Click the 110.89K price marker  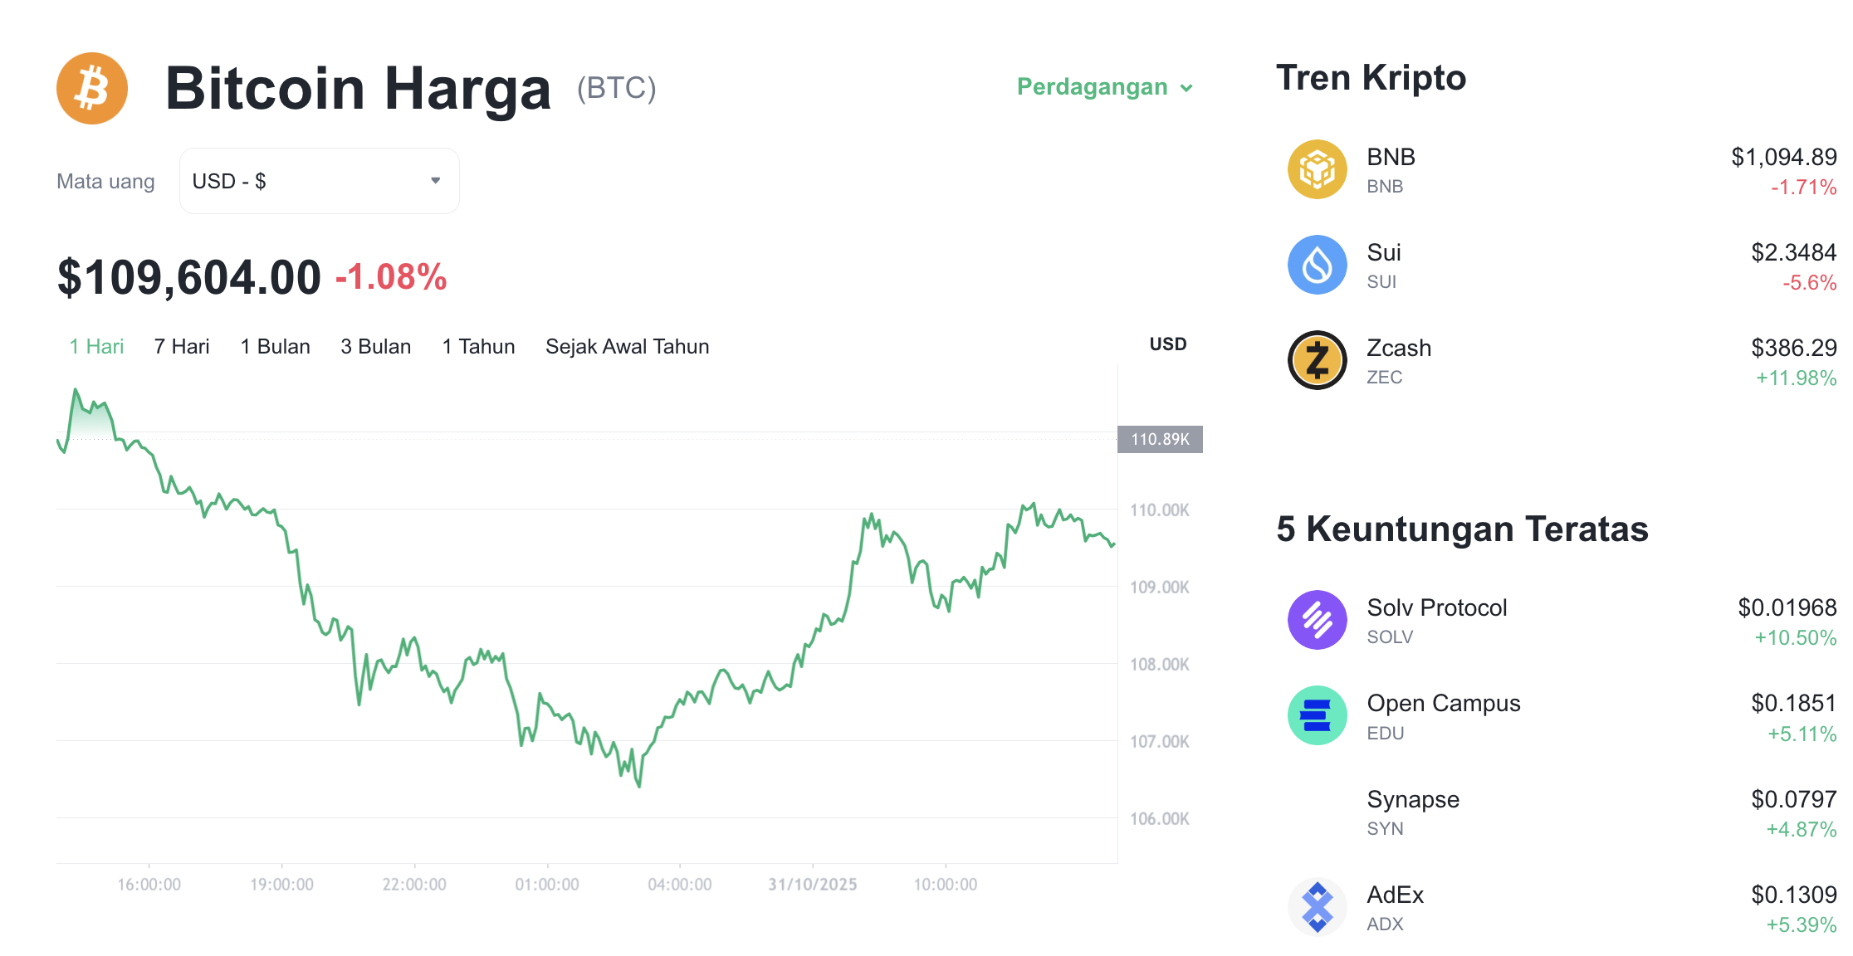click(1161, 440)
